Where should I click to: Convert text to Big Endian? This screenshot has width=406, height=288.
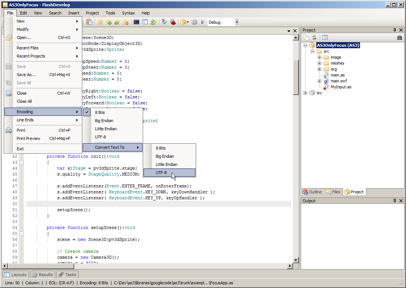point(169,156)
